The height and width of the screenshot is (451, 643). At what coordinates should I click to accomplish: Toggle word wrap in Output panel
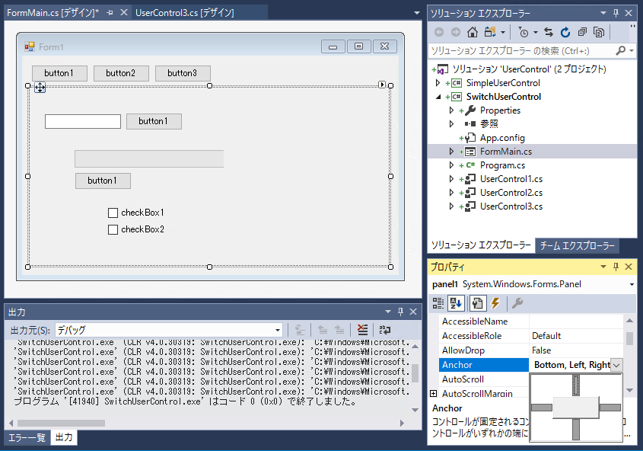[384, 330]
